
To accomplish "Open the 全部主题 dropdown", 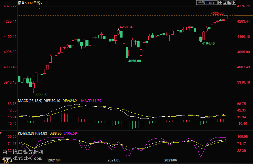I will tap(207, 3).
